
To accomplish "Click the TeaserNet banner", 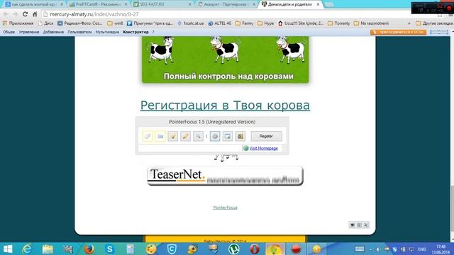I will click(x=225, y=176).
